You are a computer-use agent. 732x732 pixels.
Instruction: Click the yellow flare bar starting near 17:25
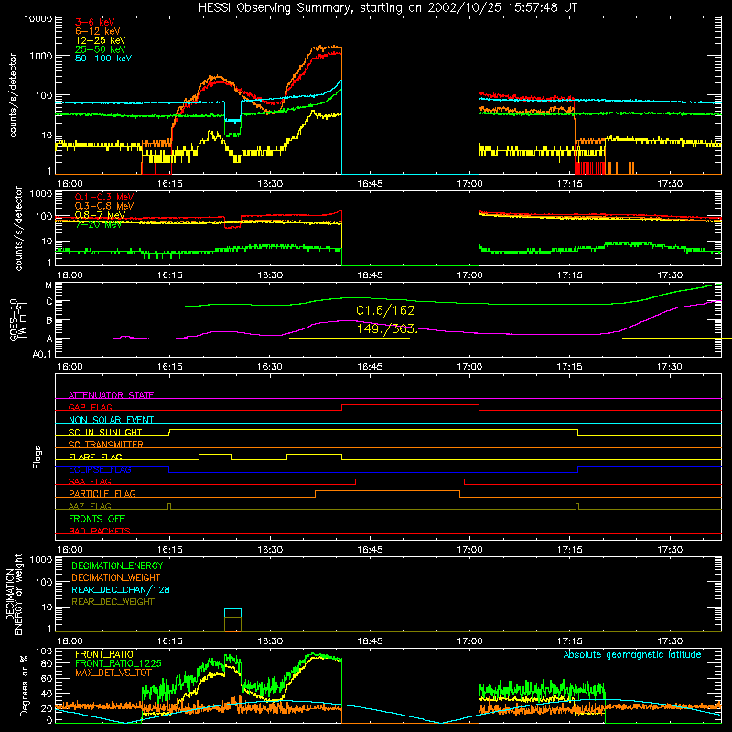tap(677, 339)
